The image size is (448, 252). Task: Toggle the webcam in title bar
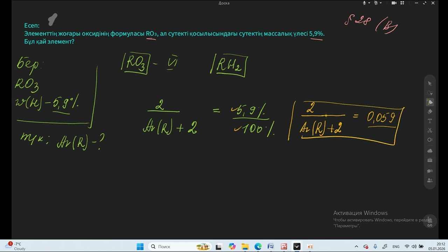point(376,3)
